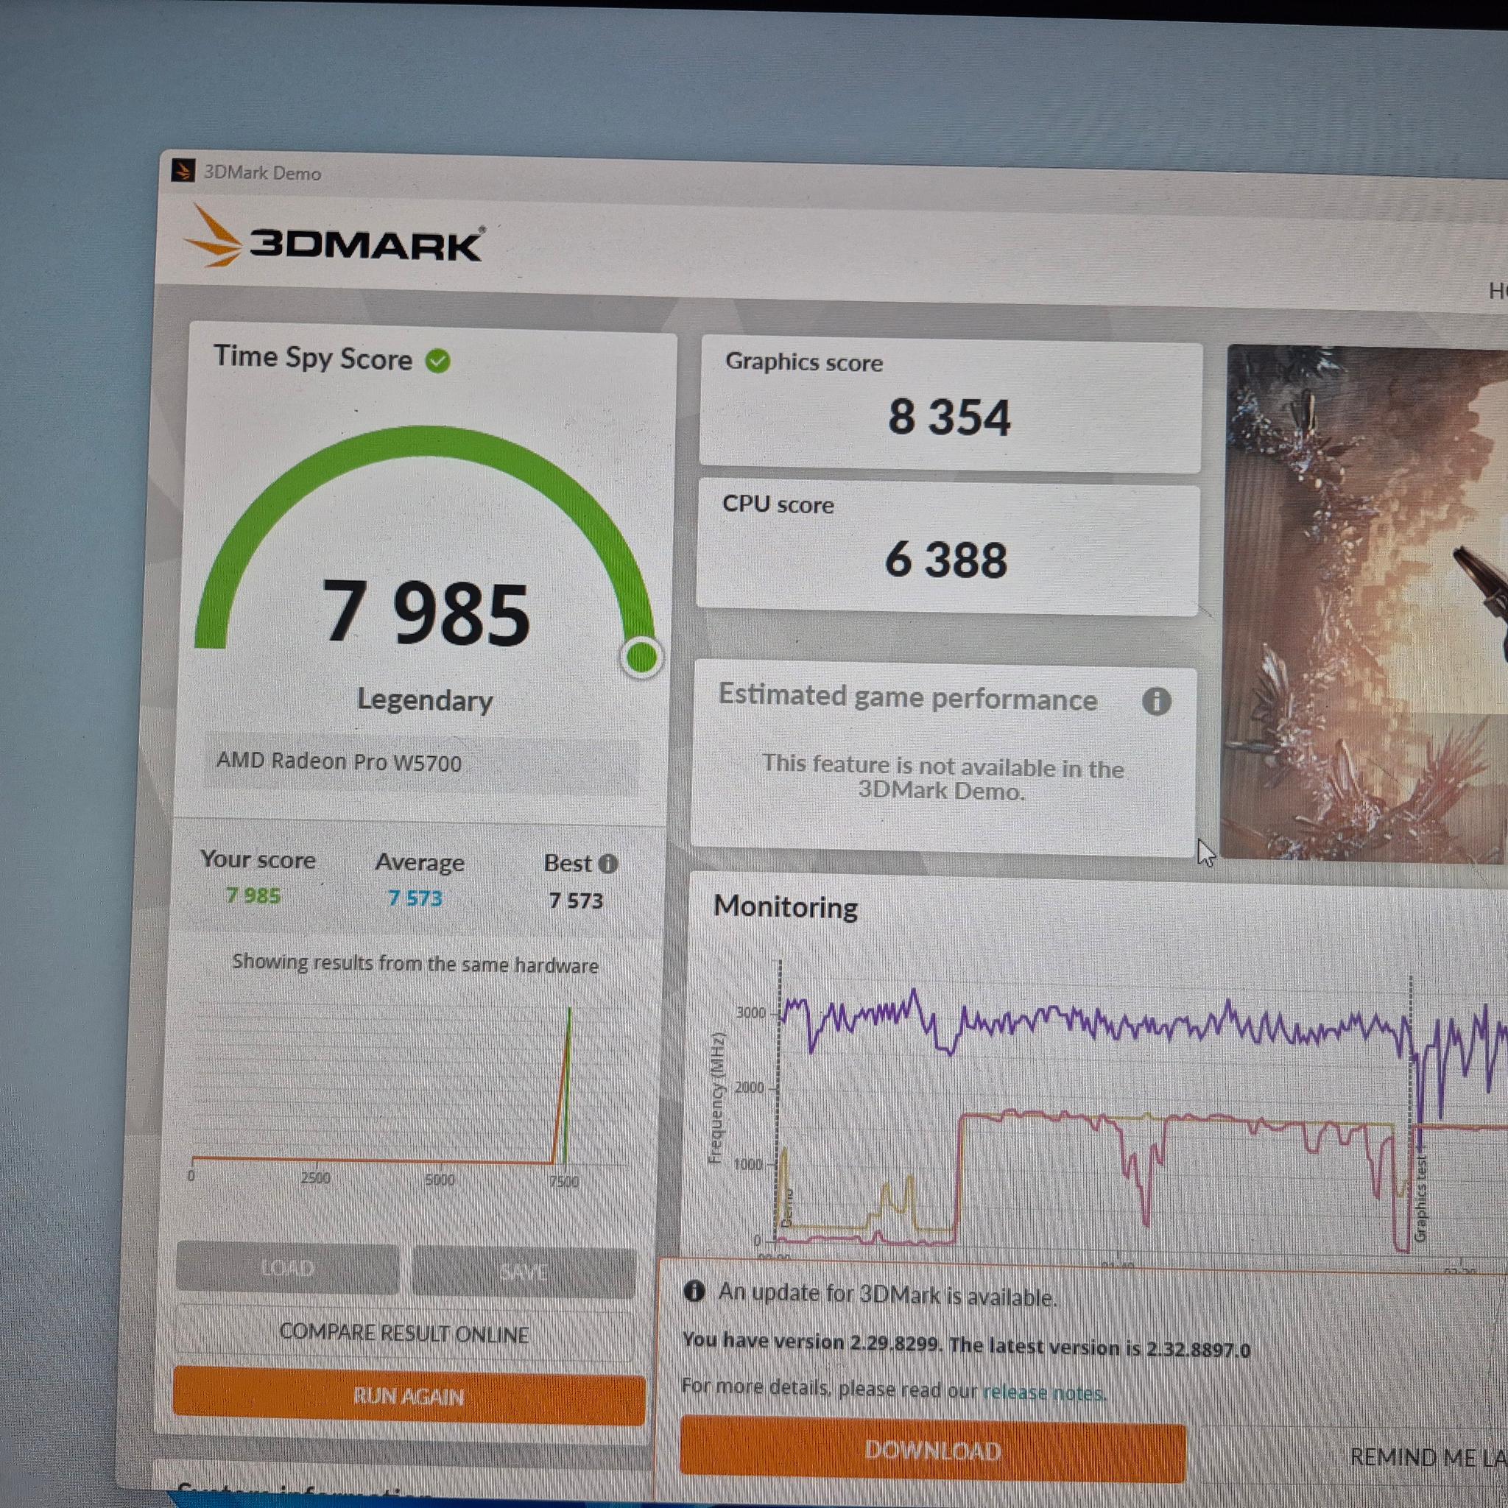Image resolution: width=1508 pixels, height=1508 pixels.
Task: Click the Graphics score value 8 354
Action: pyautogui.click(x=949, y=417)
